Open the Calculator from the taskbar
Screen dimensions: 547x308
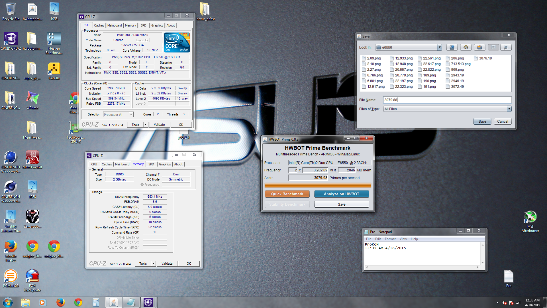[x=96, y=302]
